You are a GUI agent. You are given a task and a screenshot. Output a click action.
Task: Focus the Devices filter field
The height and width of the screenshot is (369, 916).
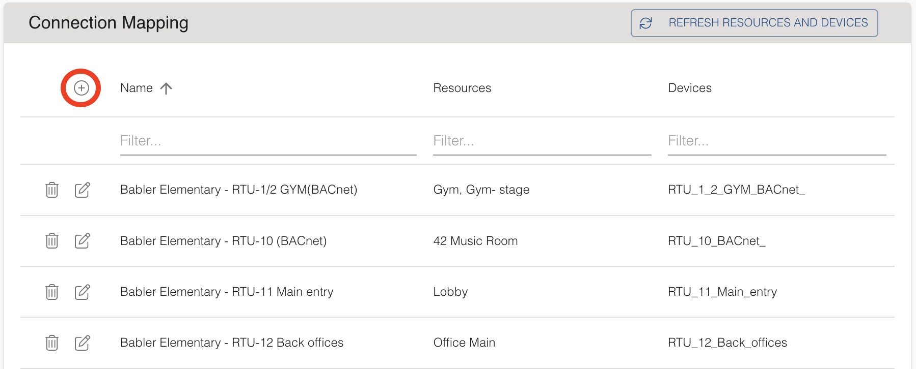tap(777, 141)
